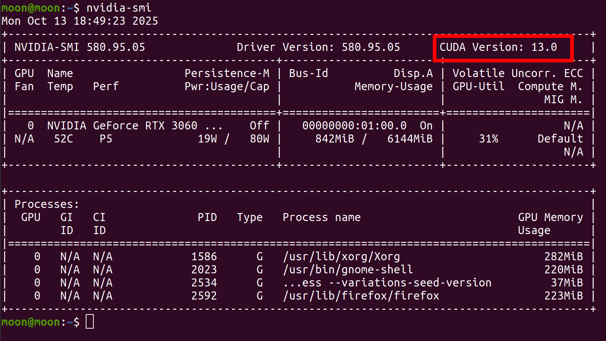The image size is (606, 341).
Task: Click the process "/usr/lib/xorg/Xorg"
Action: (x=342, y=257)
